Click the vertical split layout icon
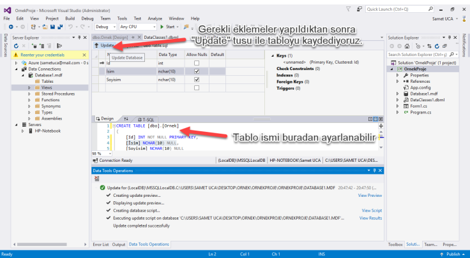This screenshot has width=470, height=258. (370, 119)
